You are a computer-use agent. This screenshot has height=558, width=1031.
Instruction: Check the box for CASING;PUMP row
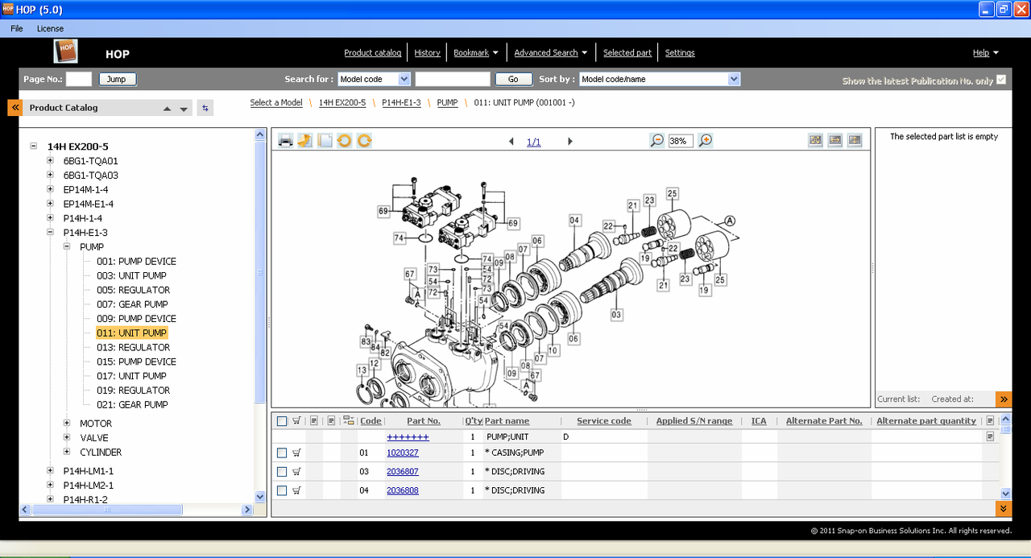tap(282, 453)
